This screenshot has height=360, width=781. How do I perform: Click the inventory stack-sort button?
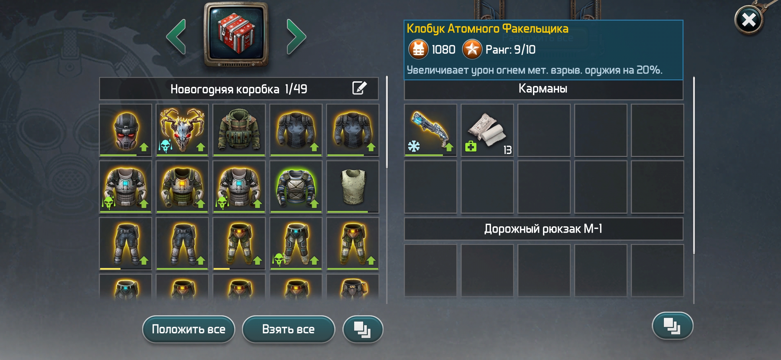click(673, 326)
